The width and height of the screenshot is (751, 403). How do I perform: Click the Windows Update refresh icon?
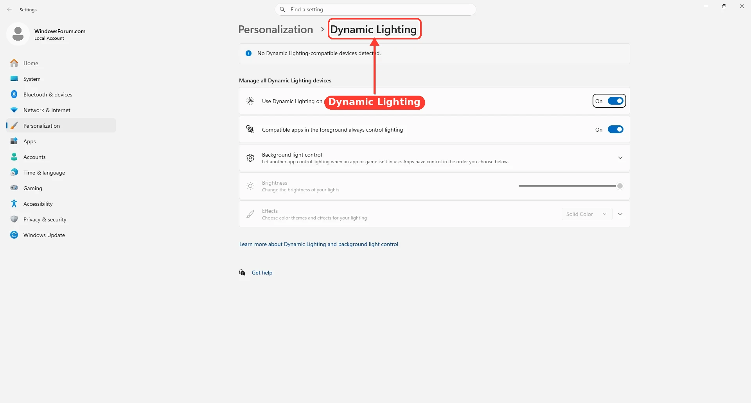pyautogui.click(x=14, y=235)
